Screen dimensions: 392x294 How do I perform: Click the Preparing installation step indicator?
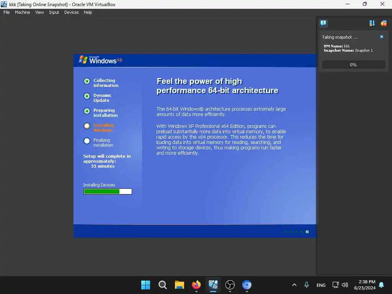click(87, 111)
